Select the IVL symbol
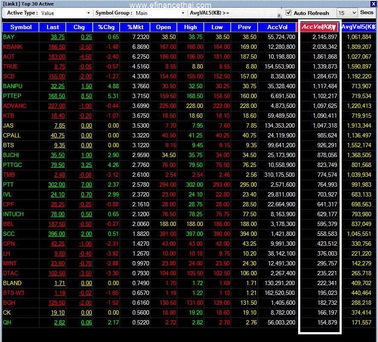378x342 pixels. pos(7,194)
